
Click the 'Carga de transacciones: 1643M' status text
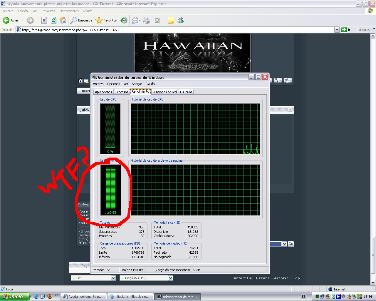pyautogui.click(x=178, y=270)
